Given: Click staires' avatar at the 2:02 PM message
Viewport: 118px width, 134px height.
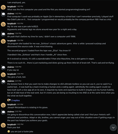Looking at the screenshot, I should coord(3,112).
